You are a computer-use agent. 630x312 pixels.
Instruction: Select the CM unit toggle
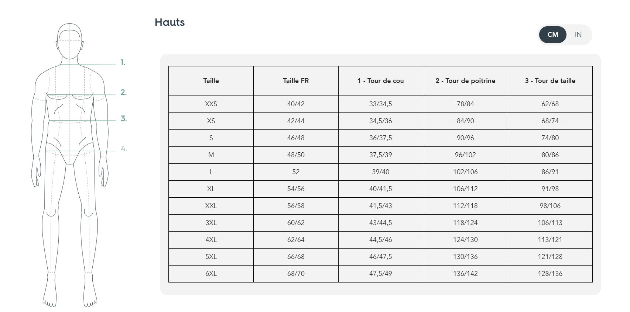[552, 35]
